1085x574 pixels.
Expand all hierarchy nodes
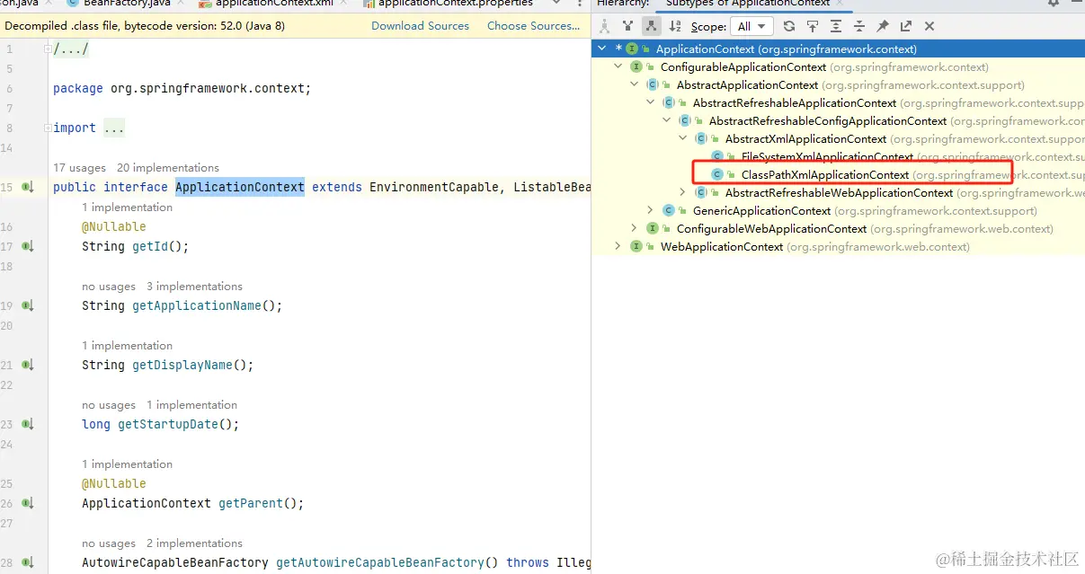836,26
